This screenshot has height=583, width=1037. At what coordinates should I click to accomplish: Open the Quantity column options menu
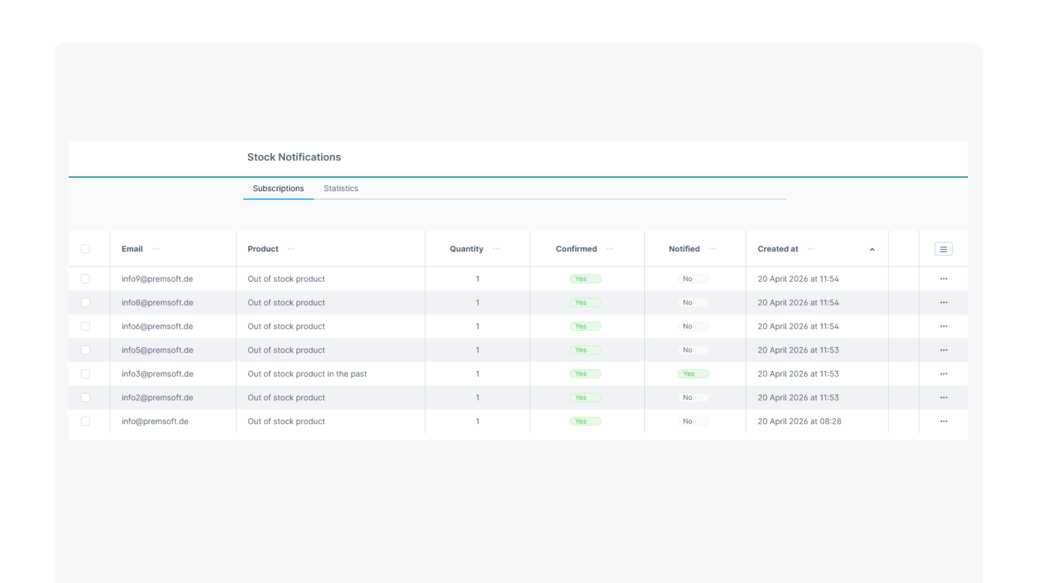click(x=496, y=249)
